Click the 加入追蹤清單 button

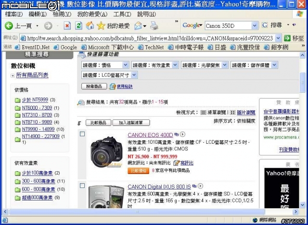[x=131, y=123]
